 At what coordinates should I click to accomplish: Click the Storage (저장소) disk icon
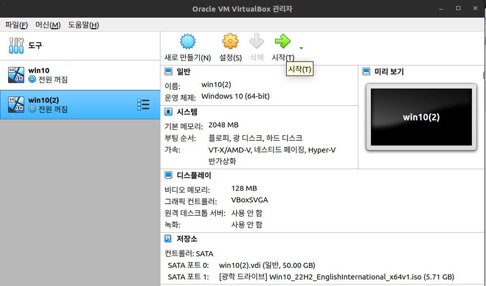pos(168,238)
